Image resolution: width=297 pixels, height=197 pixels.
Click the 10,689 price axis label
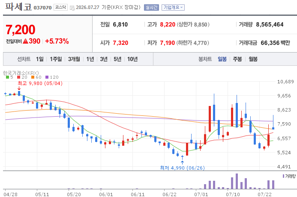pos(285,82)
